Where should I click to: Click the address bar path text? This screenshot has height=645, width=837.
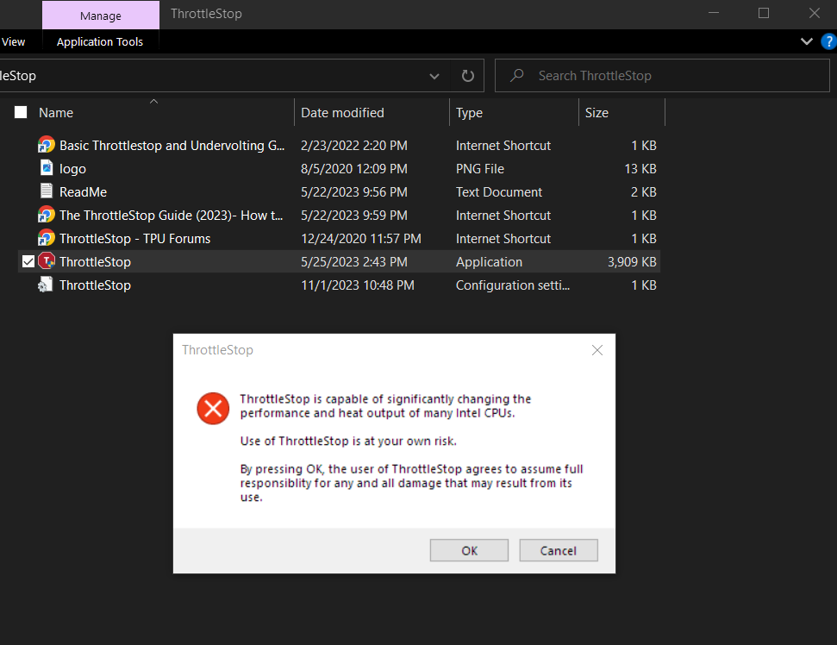[x=18, y=76]
